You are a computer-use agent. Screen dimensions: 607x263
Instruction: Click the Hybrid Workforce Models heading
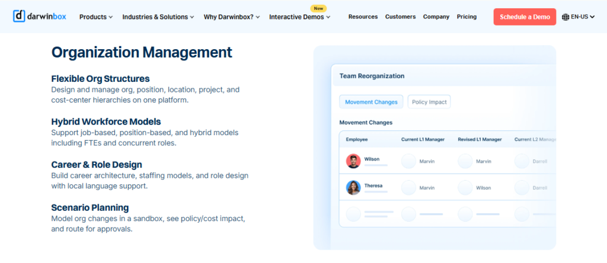pyautogui.click(x=106, y=122)
